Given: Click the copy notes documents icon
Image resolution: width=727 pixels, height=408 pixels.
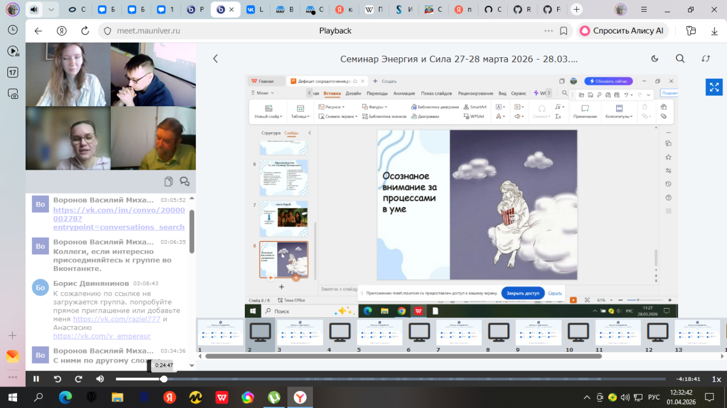Looking at the screenshot, I should point(169,182).
